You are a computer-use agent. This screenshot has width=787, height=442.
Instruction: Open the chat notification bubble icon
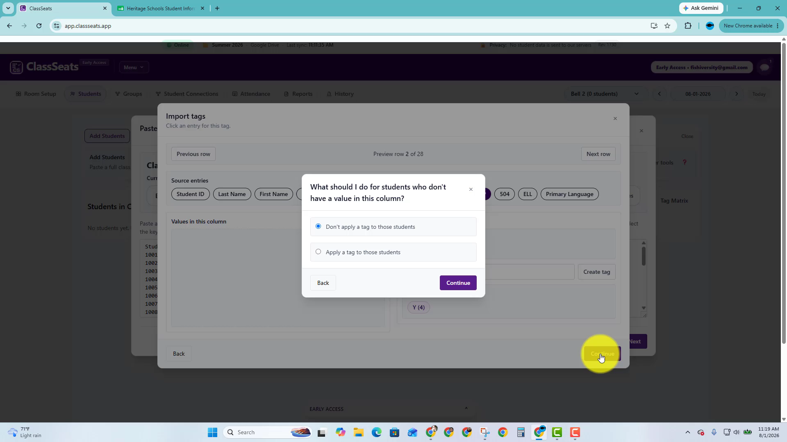pos(764,68)
